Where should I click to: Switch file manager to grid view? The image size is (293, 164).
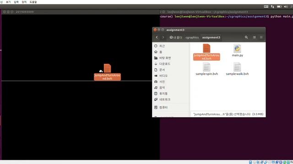[261, 37]
